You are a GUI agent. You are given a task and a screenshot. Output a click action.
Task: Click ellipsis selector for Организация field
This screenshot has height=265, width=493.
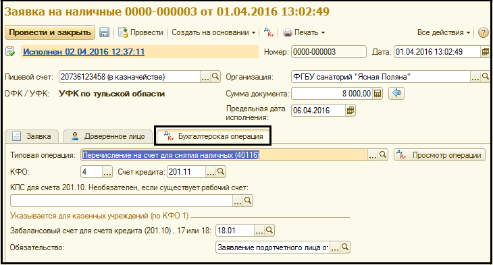pos(475,77)
